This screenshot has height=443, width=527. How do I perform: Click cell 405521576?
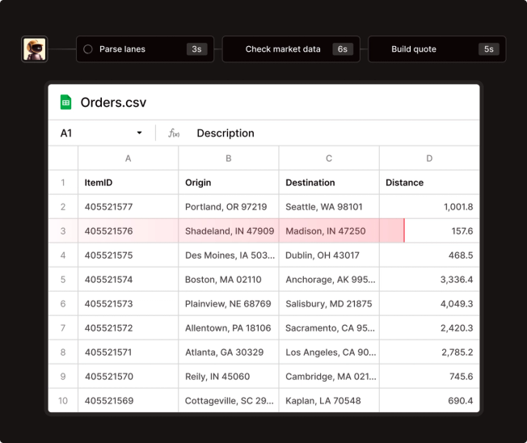coord(128,231)
